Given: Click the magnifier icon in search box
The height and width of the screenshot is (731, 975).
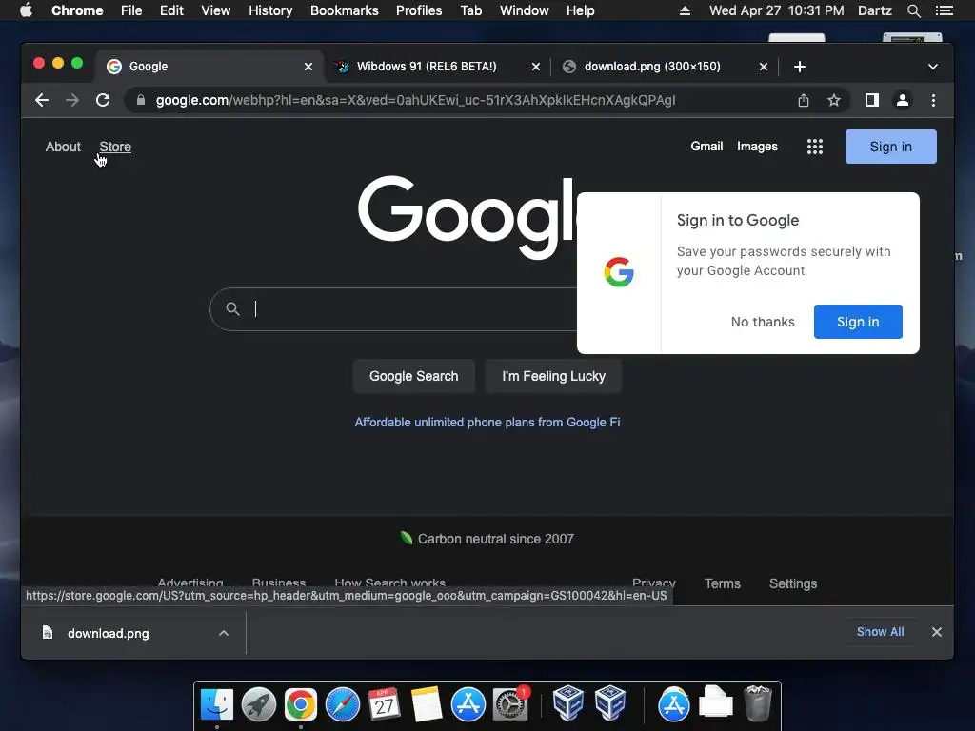Looking at the screenshot, I should pos(232,309).
